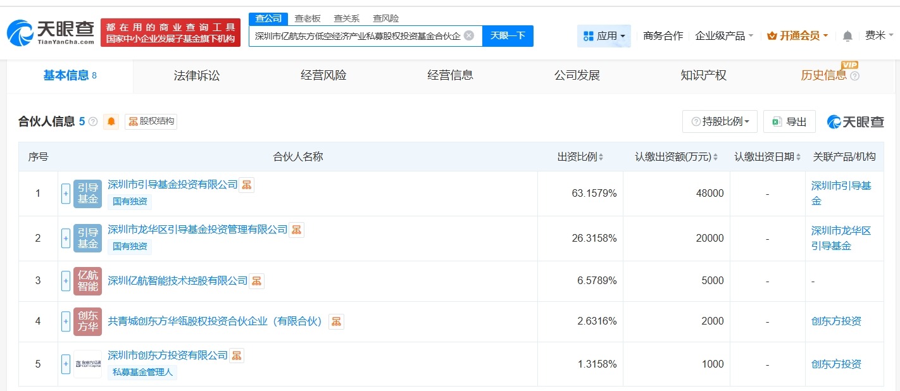900x391 pixels.
Task: Click the 天眼一下 search button
Action: (x=508, y=36)
